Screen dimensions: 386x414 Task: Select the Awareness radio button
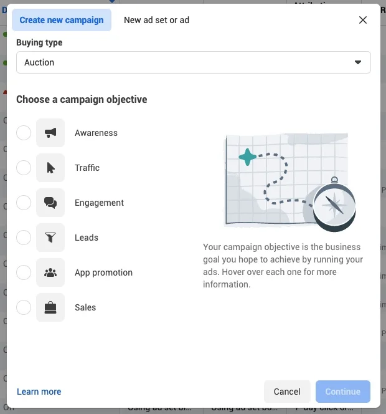click(24, 133)
